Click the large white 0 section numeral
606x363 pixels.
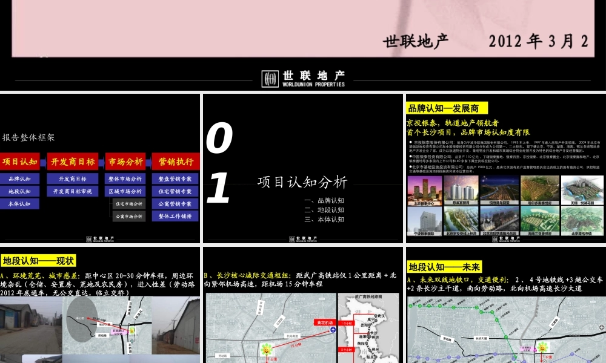coord(219,138)
